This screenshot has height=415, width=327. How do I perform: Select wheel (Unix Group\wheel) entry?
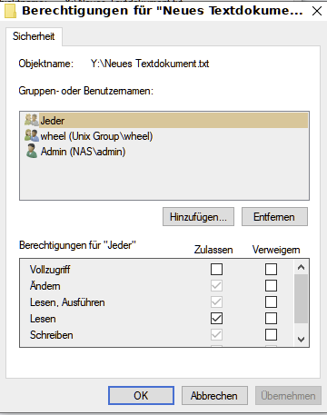(x=96, y=136)
